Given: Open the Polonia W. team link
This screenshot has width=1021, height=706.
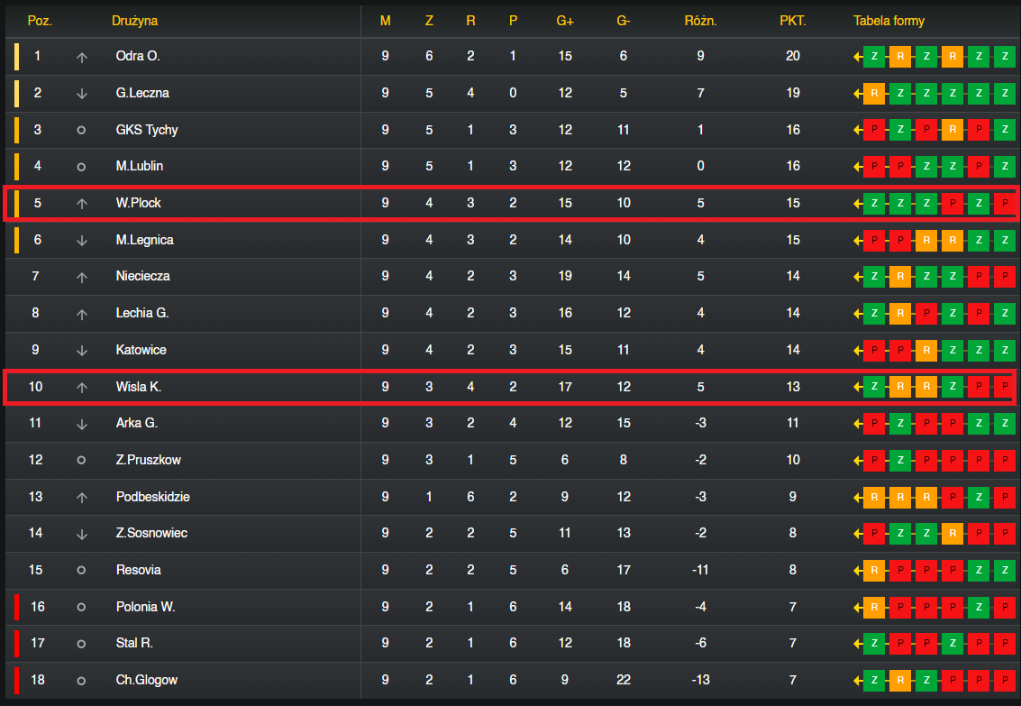Looking at the screenshot, I should click(x=145, y=607).
